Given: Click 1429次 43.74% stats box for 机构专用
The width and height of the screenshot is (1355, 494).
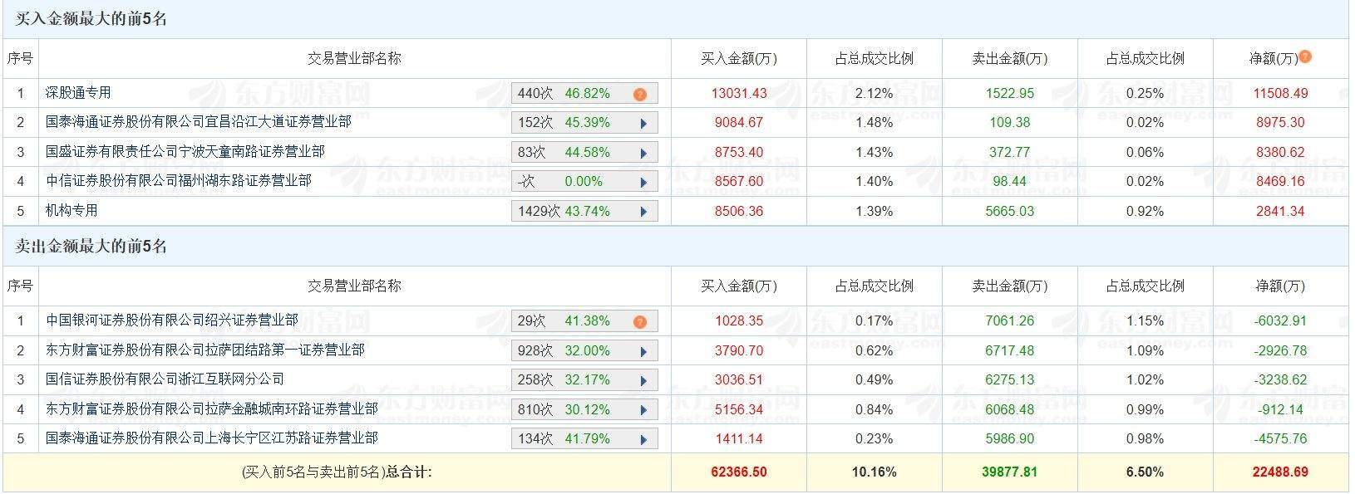Looking at the screenshot, I should coord(584,212).
